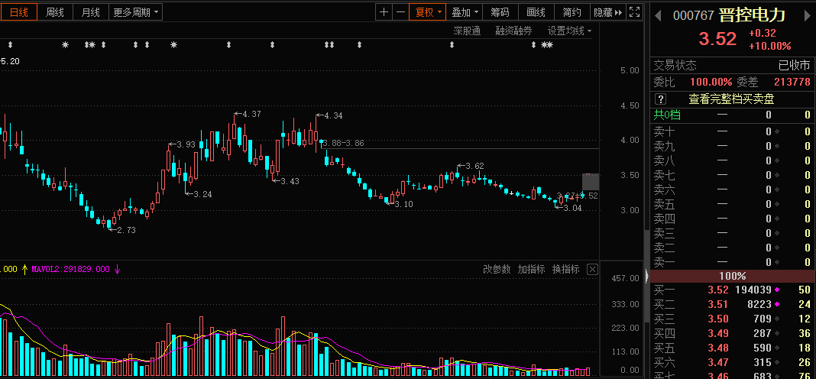Viewport: 816px width, 379px height.
Task: Click the grey current-price marker on price axis
Action: tap(591, 182)
